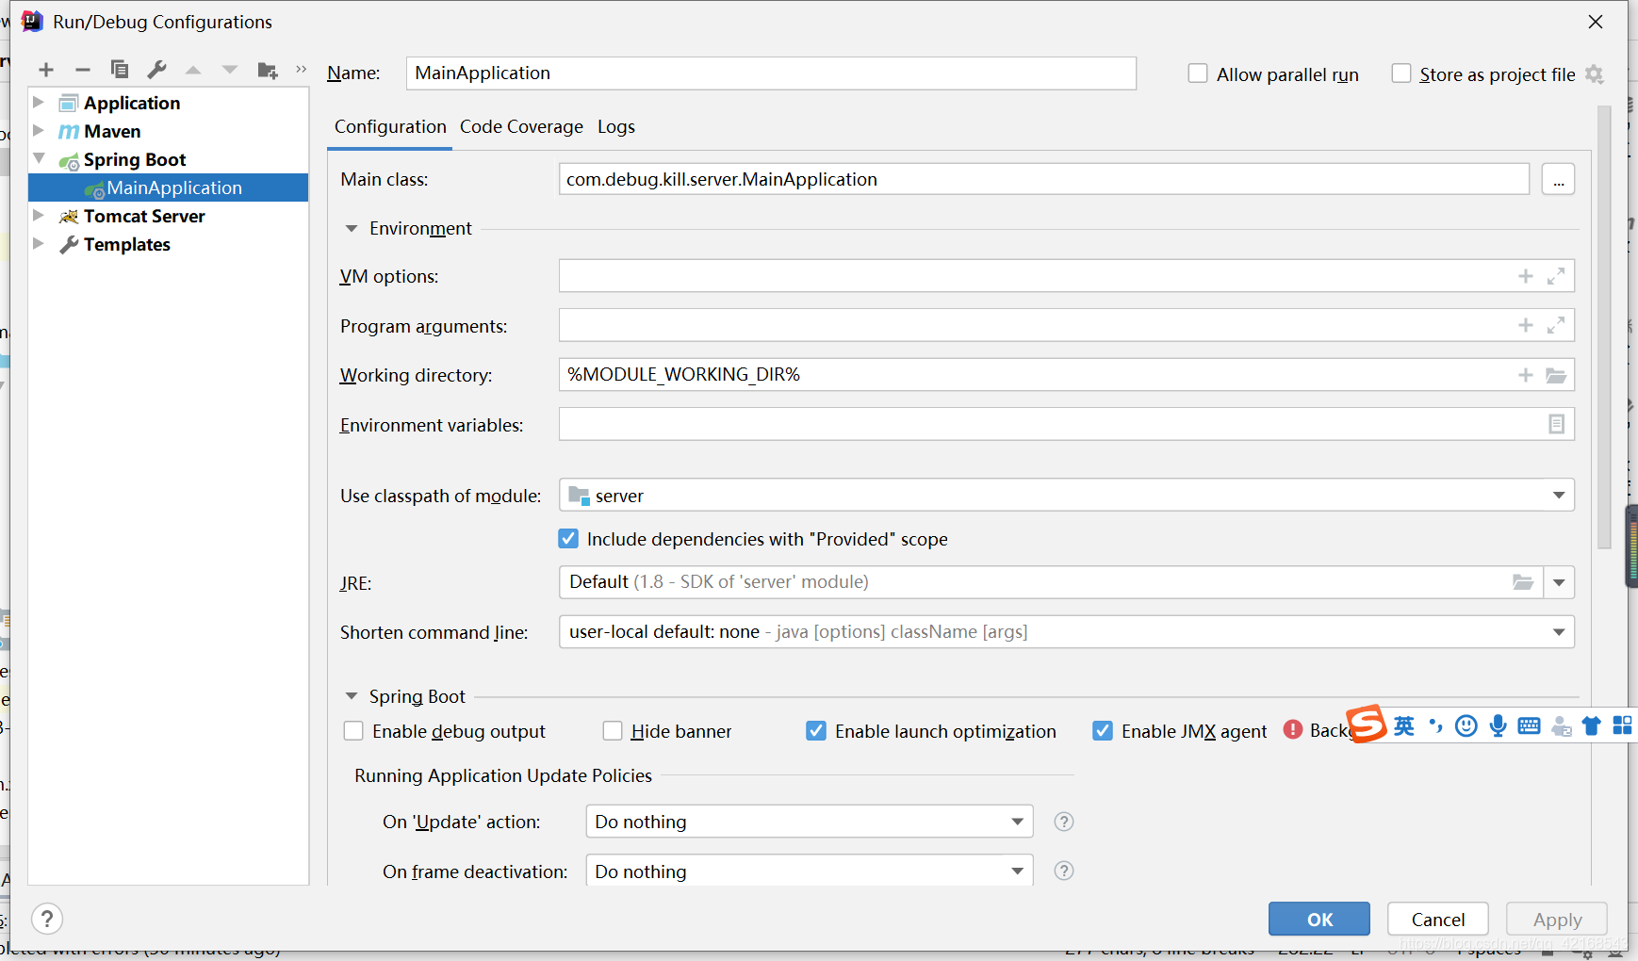Enable Allow parallel run

[x=1198, y=73]
